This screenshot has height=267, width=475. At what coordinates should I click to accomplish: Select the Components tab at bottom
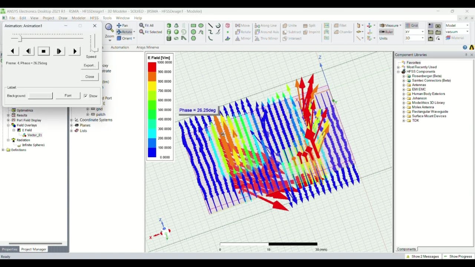coord(406,249)
